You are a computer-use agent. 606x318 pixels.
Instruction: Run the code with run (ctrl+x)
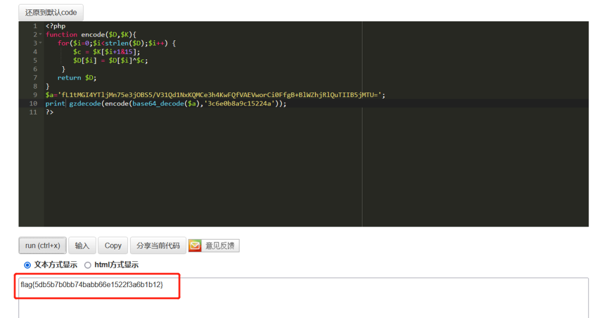tap(43, 245)
